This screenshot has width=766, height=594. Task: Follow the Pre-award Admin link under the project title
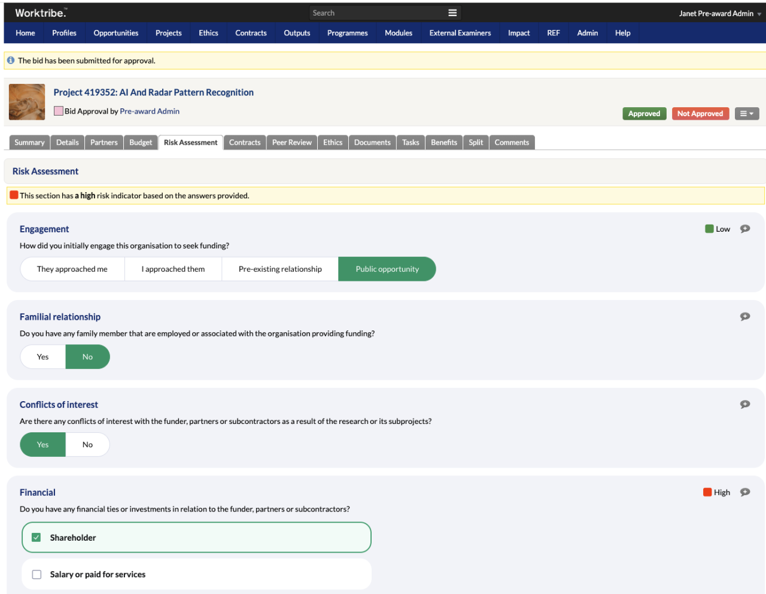pyautogui.click(x=150, y=111)
